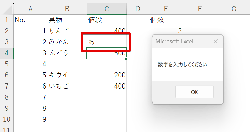Select row 6 header

[7, 75]
